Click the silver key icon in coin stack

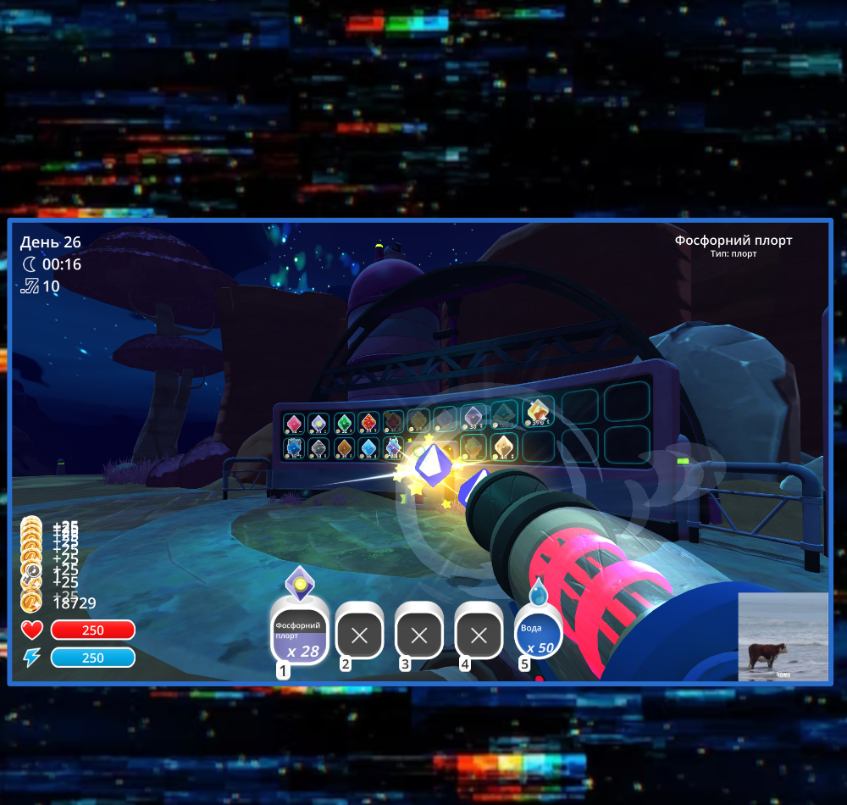[32, 572]
